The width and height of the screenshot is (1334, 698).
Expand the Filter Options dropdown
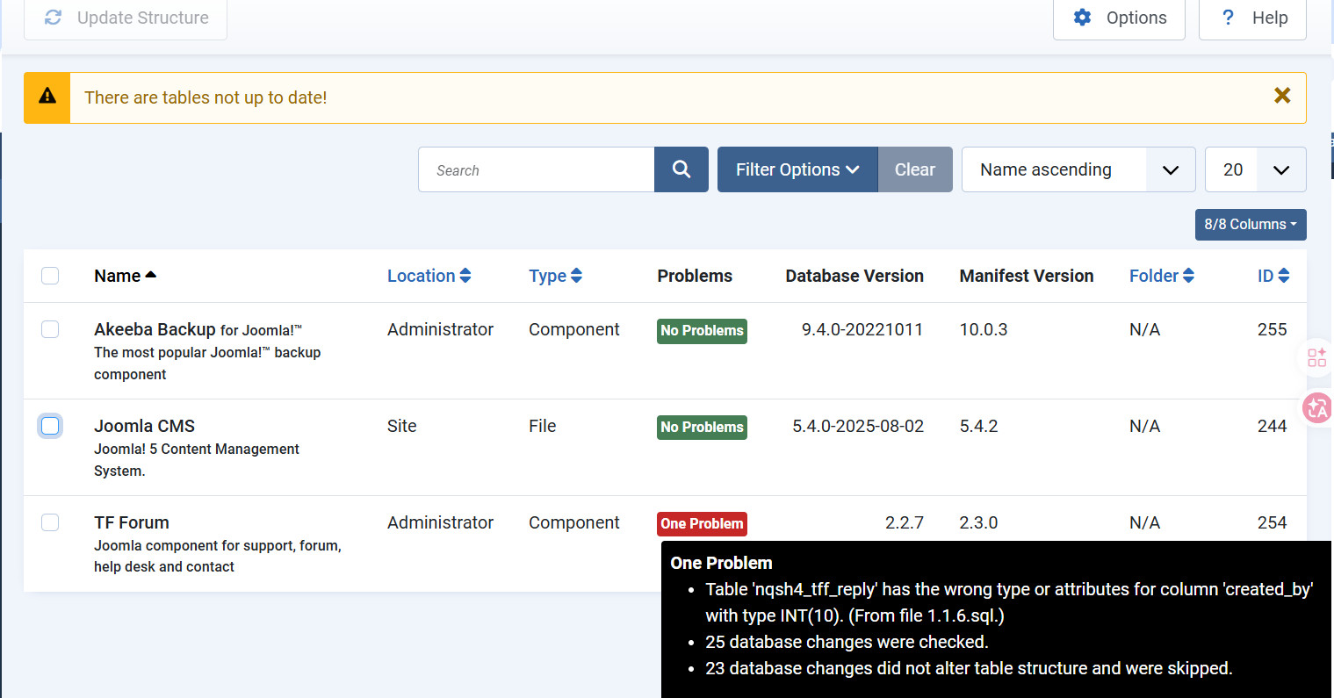click(797, 169)
